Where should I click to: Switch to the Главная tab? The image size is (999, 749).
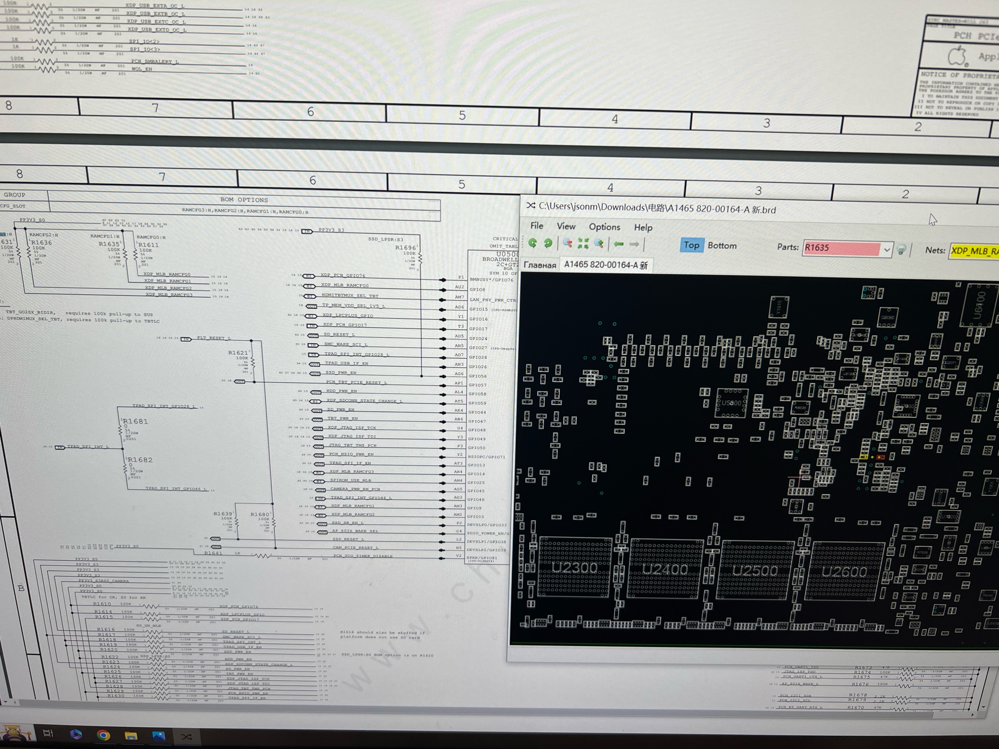tap(540, 265)
